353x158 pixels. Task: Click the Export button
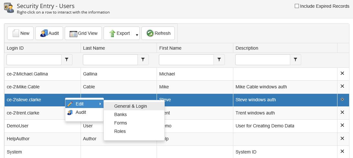pyautogui.click(x=119, y=33)
